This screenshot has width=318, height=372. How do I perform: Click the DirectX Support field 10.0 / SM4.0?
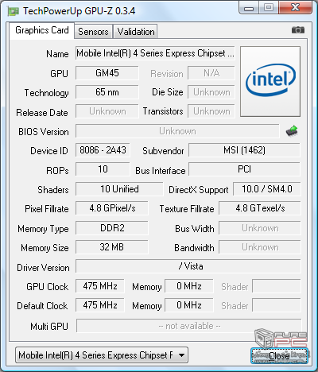tap(267, 189)
